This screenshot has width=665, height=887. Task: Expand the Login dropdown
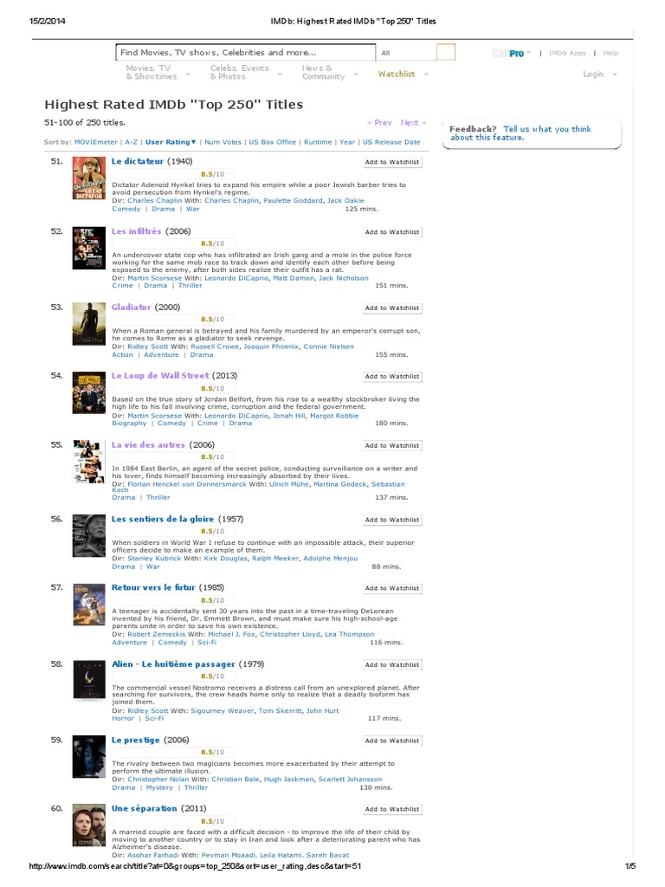pos(600,74)
